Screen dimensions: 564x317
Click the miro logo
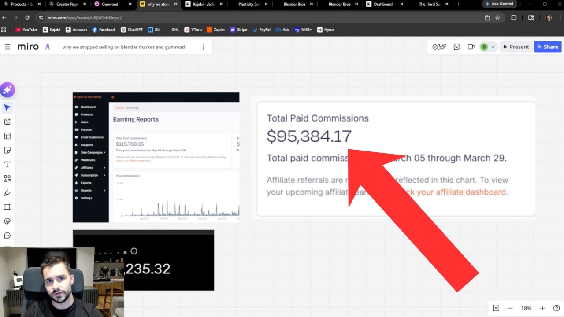click(28, 47)
